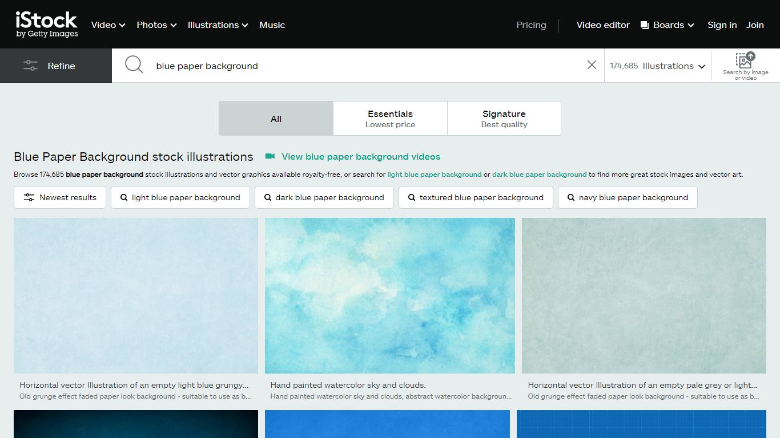Click into the blue paper background search field
Image resolution: width=780 pixels, height=438 pixels.
coord(365,66)
